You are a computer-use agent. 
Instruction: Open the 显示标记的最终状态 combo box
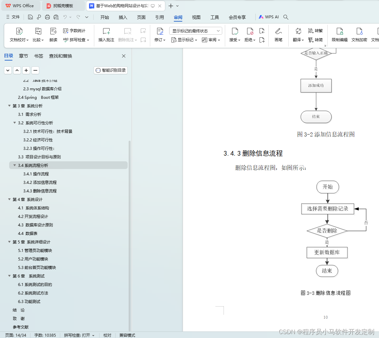pyautogui.click(x=195, y=31)
